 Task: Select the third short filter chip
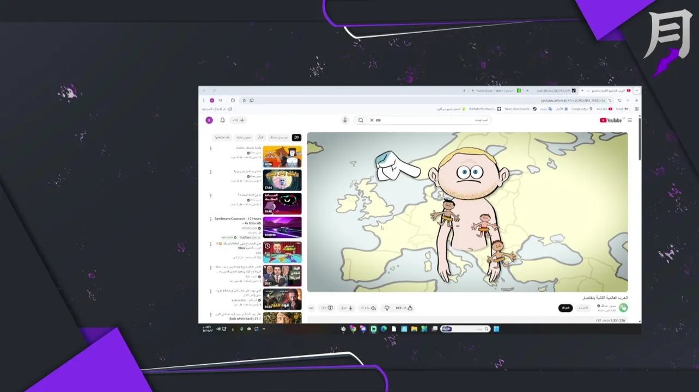pyautogui.click(x=260, y=137)
